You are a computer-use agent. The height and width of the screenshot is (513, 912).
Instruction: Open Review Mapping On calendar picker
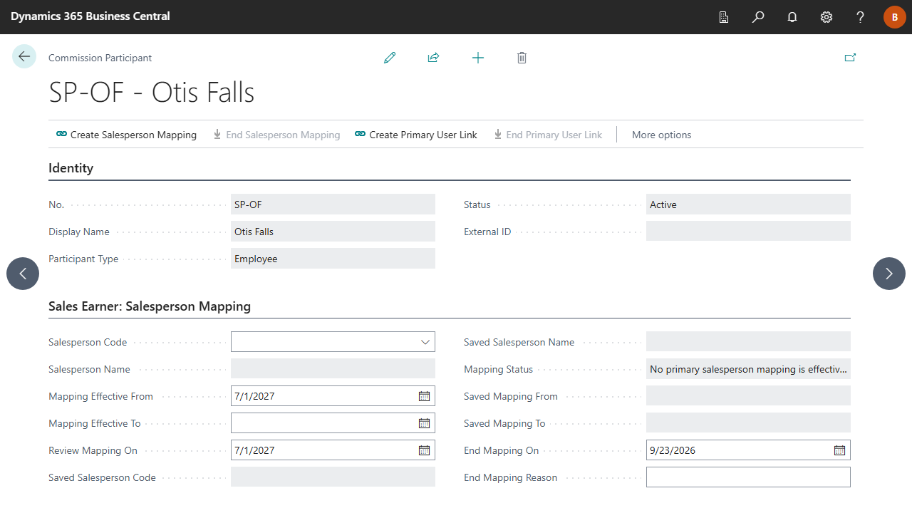[x=424, y=450]
